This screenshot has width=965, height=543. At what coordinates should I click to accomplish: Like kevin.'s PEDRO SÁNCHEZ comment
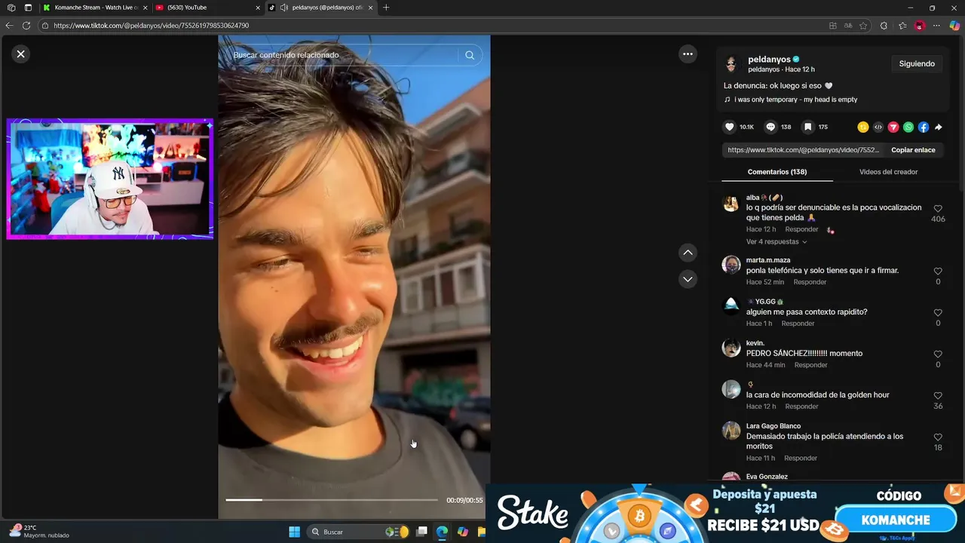pyautogui.click(x=938, y=354)
